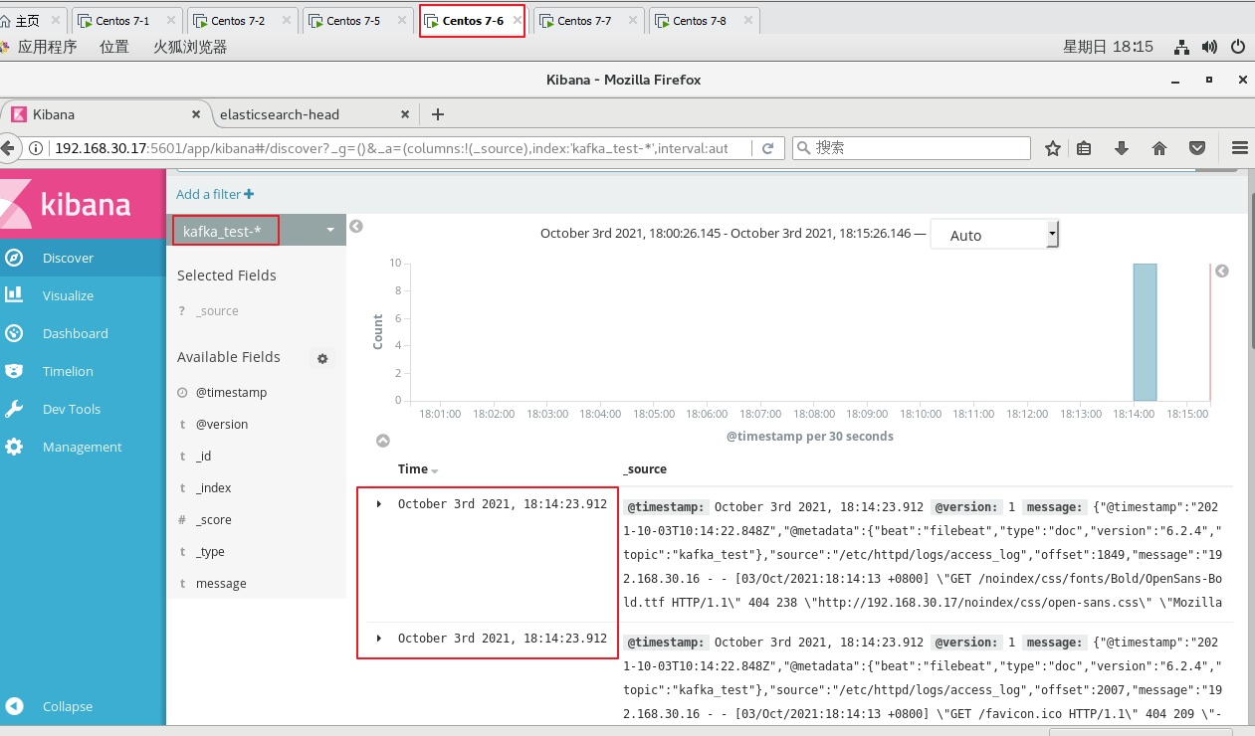Hide the histogram chart with the arrow
This screenshot has width=1255, height=736.
pyautogui.click(x=383, y=441)
